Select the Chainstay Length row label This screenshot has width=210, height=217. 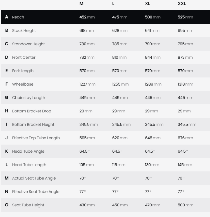pyautogui.click(x=28, y=98)
